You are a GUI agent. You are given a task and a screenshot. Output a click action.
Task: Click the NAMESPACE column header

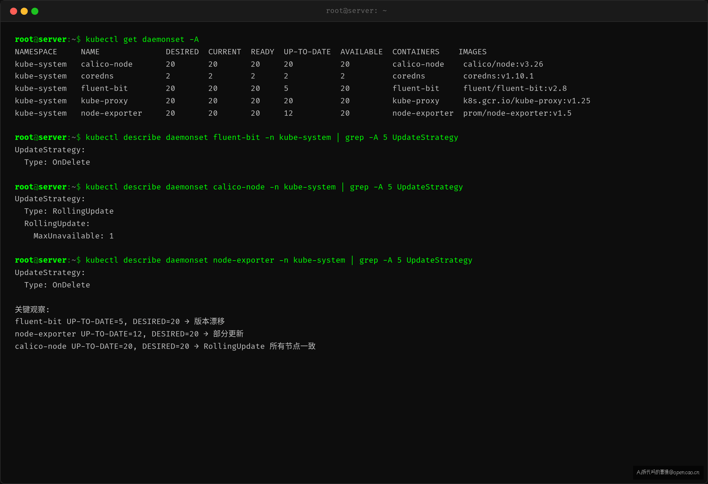(36, 52)
